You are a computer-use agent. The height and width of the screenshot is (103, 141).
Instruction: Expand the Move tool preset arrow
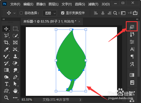point(14,13)
